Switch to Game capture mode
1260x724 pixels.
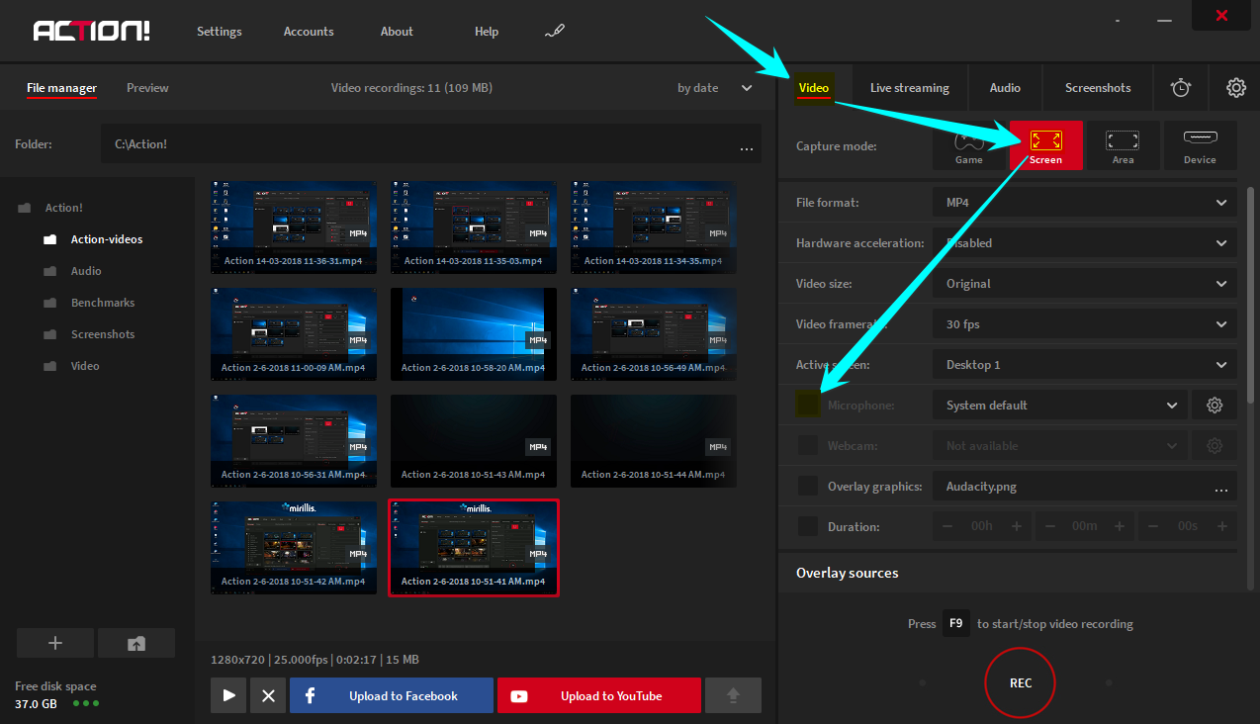point(969,145)
